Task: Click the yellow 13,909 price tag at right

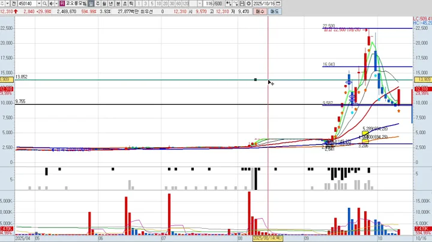Action: tap(424, 80)
